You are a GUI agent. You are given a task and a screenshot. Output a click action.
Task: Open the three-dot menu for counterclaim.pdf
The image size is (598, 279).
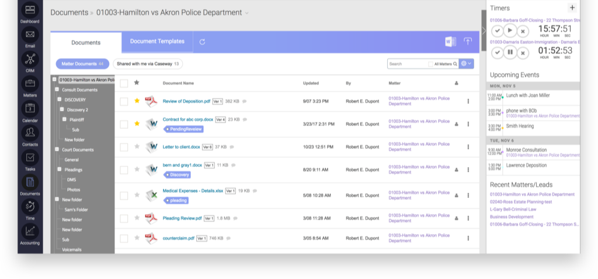point(468,238)
